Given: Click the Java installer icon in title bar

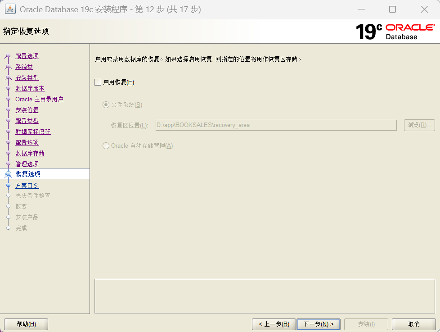Looking at the screenshot, I should click(10, 9).
